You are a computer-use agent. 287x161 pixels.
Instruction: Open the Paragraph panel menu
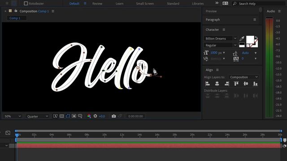click(255, 20)
